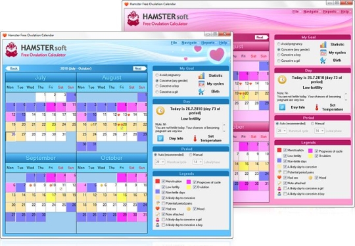355x246 pixels.
Task: Click the Hamster logo in pink window
Action: pyautogui.click(x=133, y=18)
